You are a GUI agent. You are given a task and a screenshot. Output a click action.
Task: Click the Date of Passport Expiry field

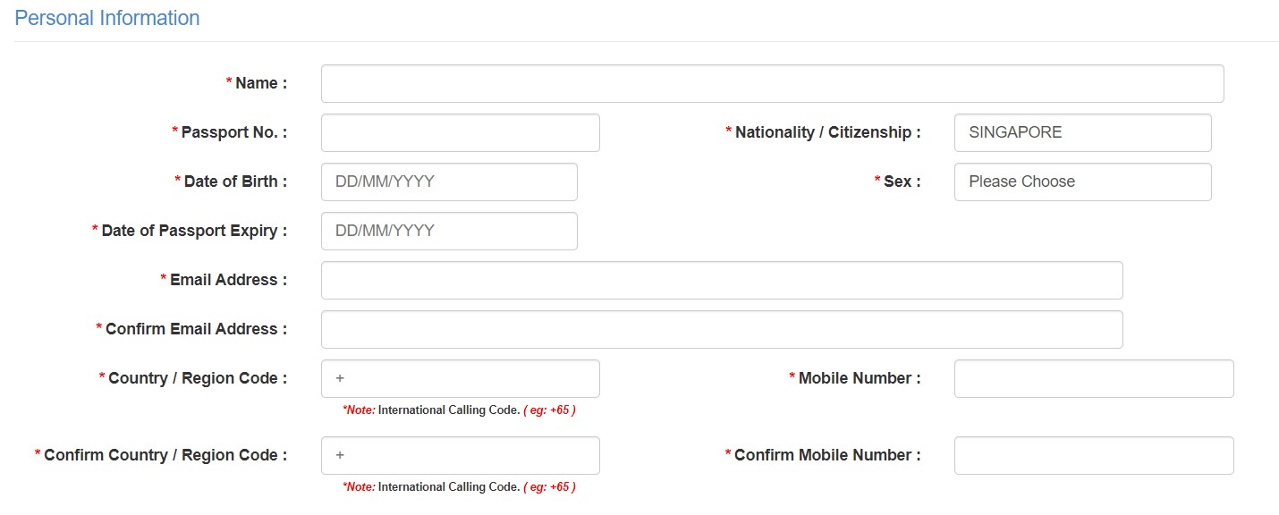449,231
